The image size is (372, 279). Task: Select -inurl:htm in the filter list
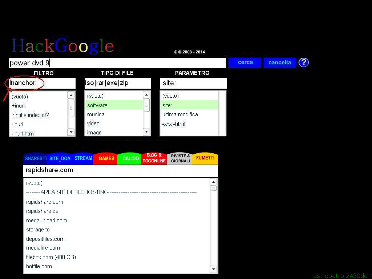(x=23, y=133)
